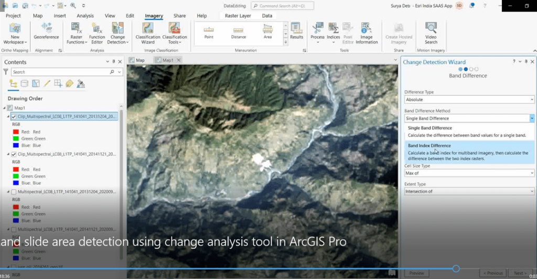This screenshot has width=537, height=279.
Task: Click the Preview button
Action: coord(416,273)
